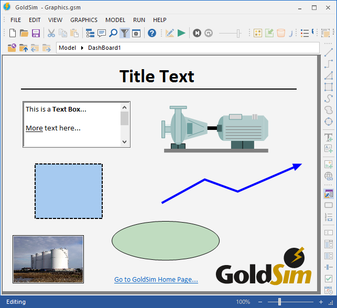Click the text box scroll down arrow

124,142
